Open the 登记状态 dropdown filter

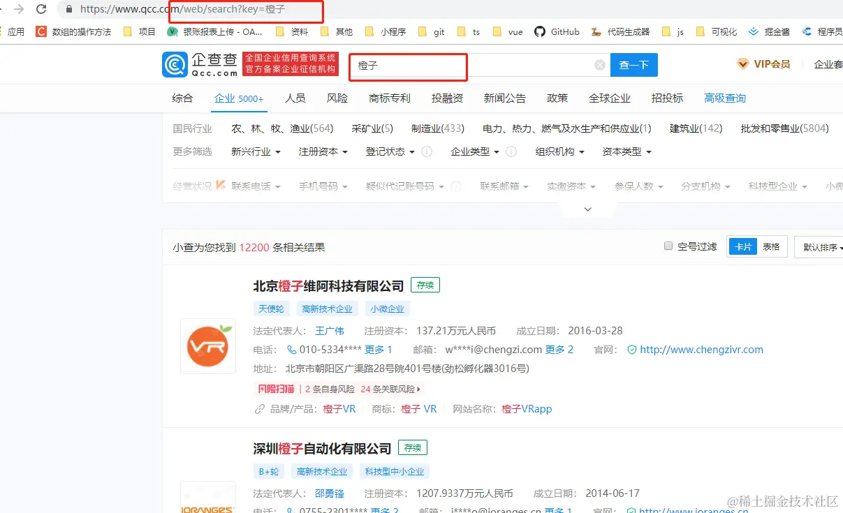click(x=390, y=151)
